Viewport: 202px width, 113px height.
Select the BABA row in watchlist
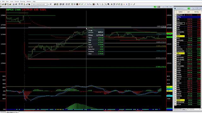(188, 70)
